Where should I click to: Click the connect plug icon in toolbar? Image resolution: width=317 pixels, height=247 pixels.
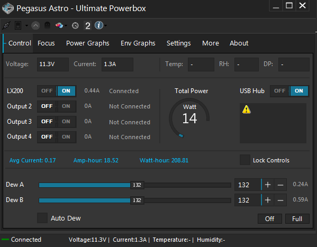coord(6,25)
